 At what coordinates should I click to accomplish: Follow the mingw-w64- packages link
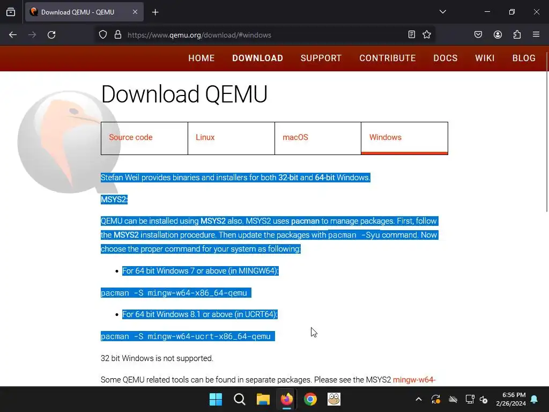pos(414,380)
